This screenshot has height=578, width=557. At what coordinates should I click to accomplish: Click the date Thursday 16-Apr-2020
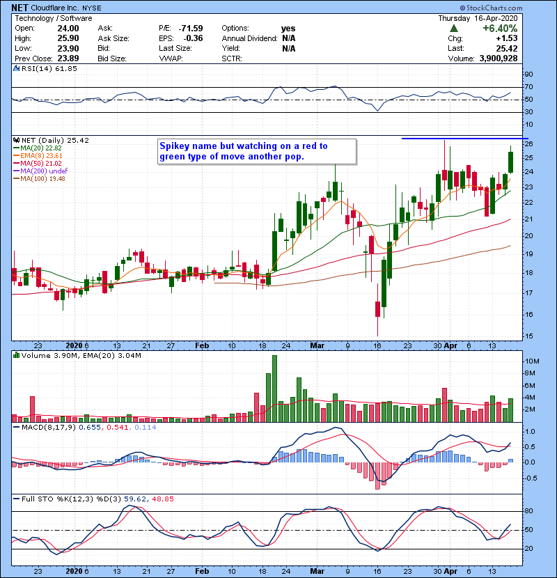pyautogui.click(x=478, y=18)
